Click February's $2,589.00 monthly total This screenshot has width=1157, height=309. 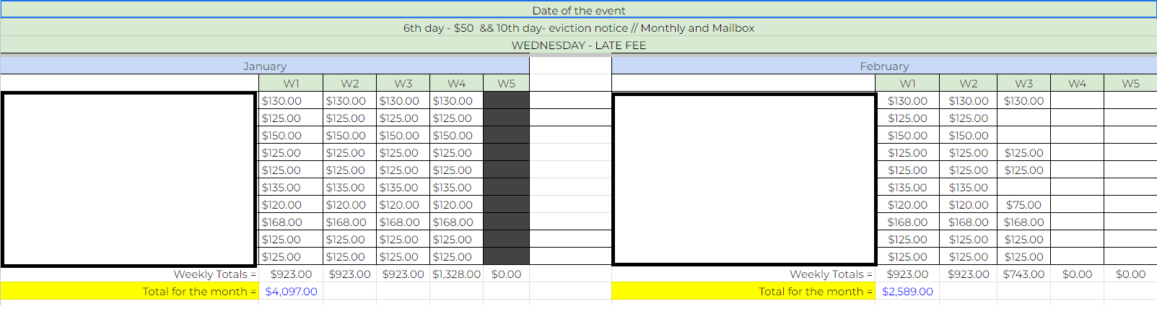click(907, 291)
